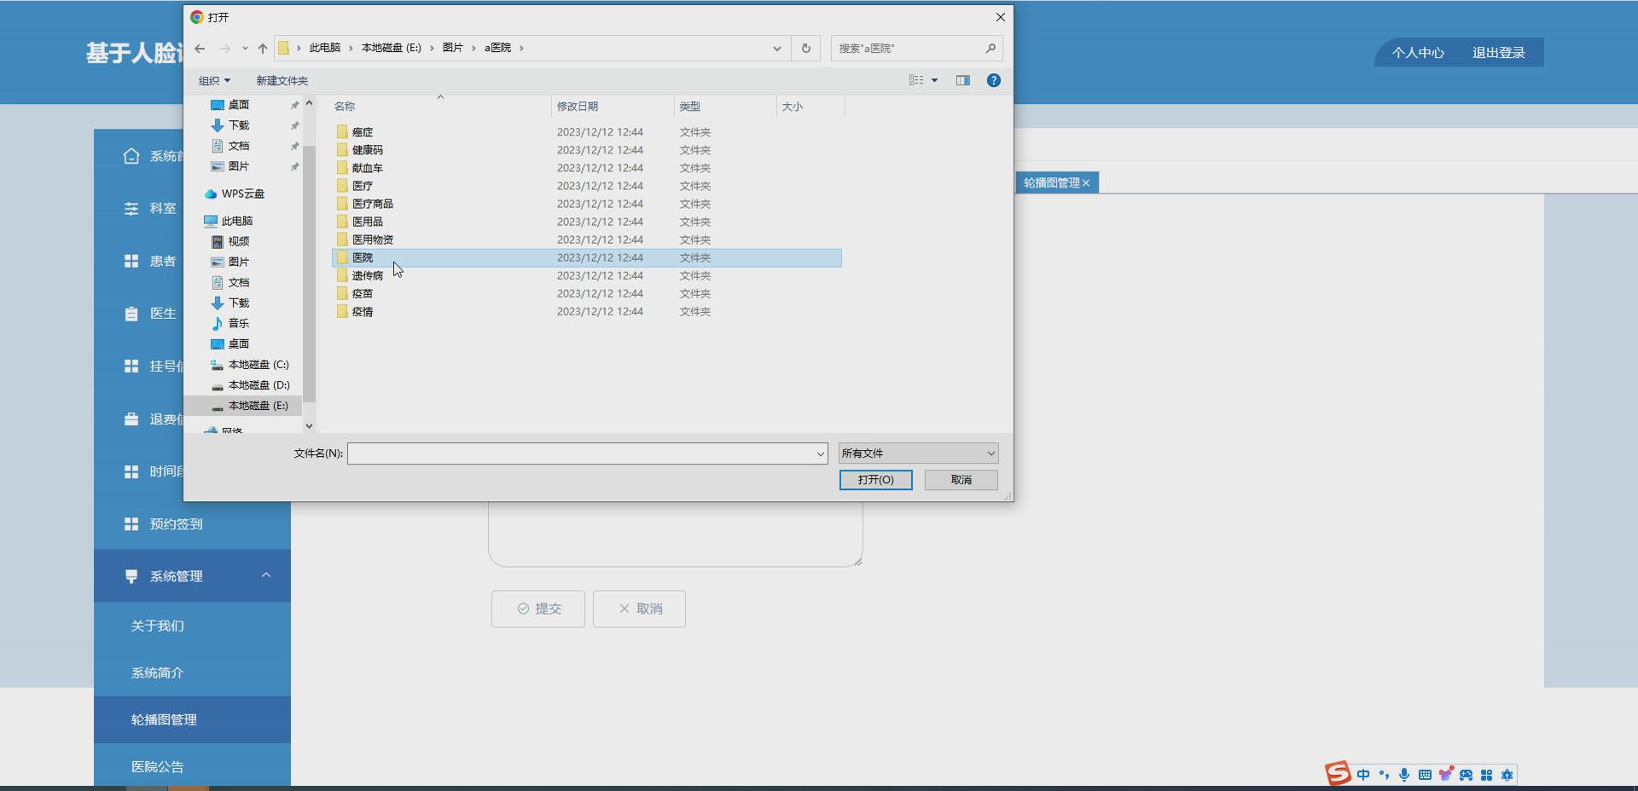Click the search magnifier icon
Image resolution: width=1638 pixels, height=791 pixels.
pyautogui.click(x=990, y=49)
